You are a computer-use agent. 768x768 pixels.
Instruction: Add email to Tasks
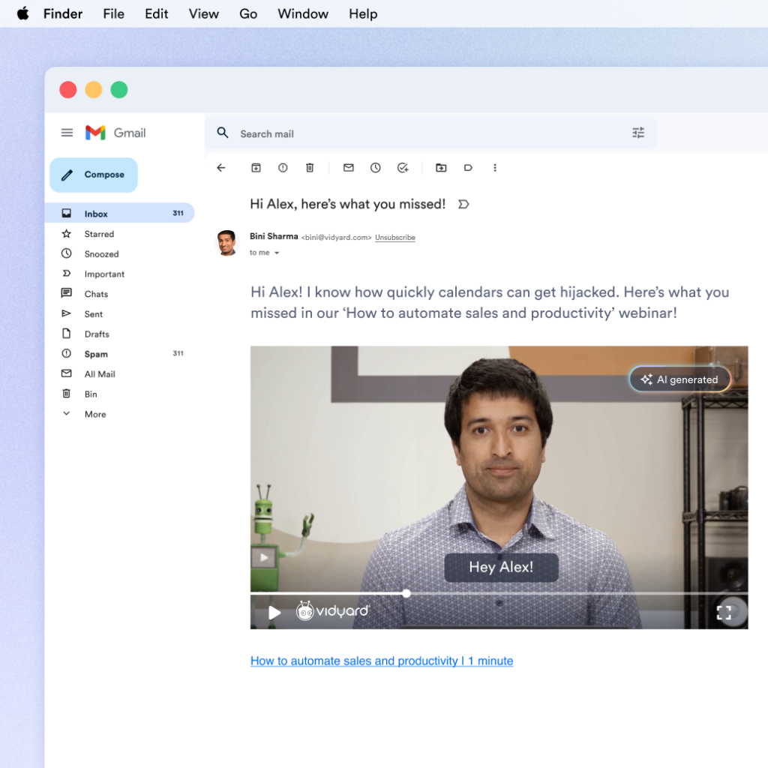click(x=403, y=168)
